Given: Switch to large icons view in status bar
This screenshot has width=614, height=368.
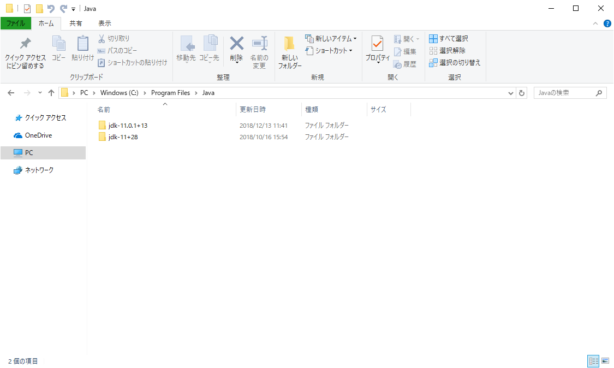Looking at the screenshot, I should click(605, 360).
